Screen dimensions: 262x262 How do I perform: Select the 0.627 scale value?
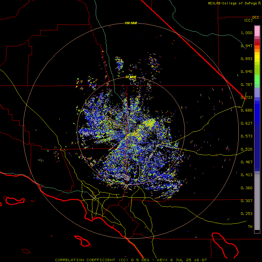[247, 123]
